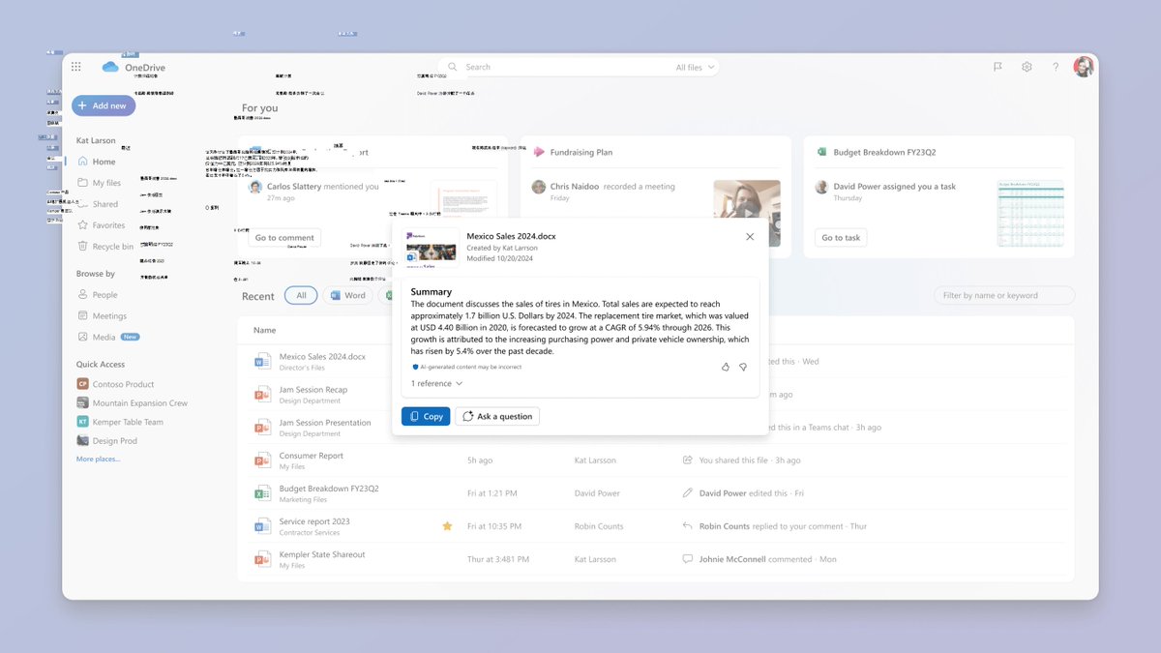Screen dimensions: 1161x653
Task: Click Excel icon on Budget Breakdown card
Action: click(x=821, y=153)
